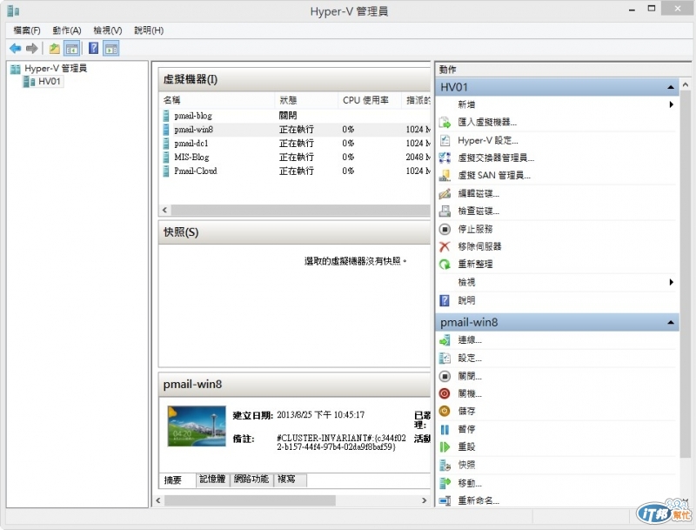696x530 pixels.
Task: Select the MIS-Blog virtual machine row
Action: (x=294, y=157)
